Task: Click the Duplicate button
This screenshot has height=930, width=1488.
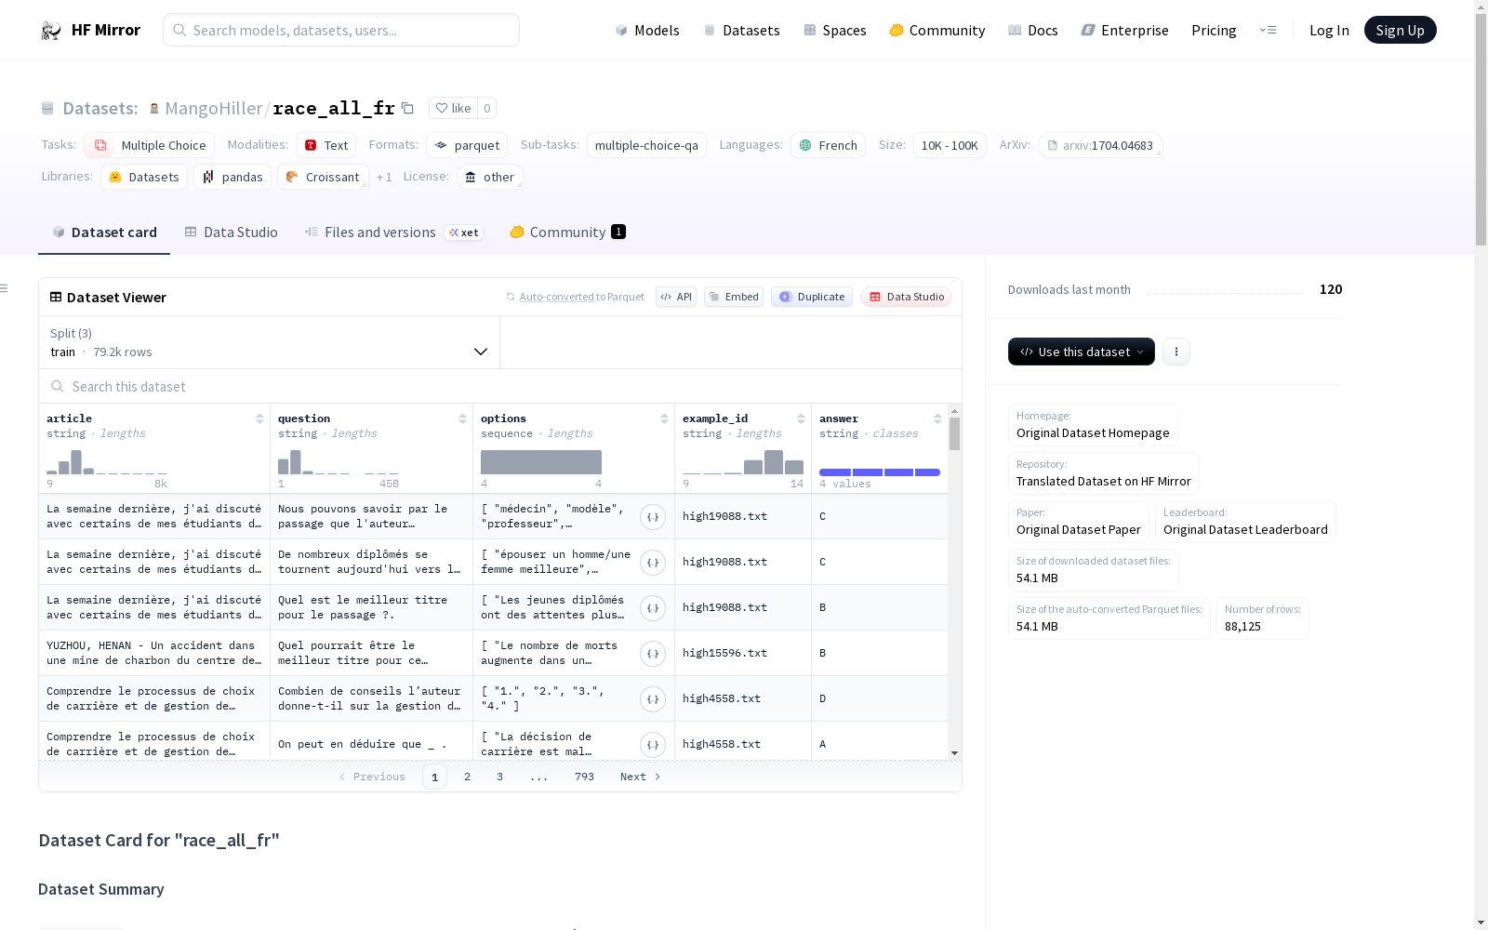Action: pos(812,297)
